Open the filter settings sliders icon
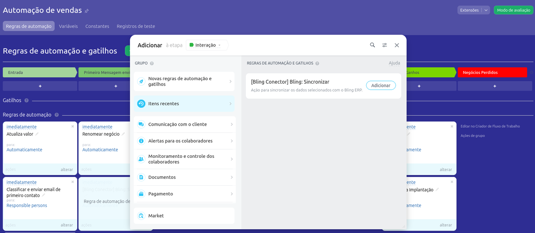The image size is (535, 233). click(385, 45)
